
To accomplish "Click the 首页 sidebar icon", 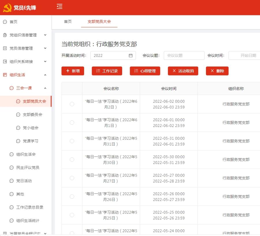I will pos(5,22).
